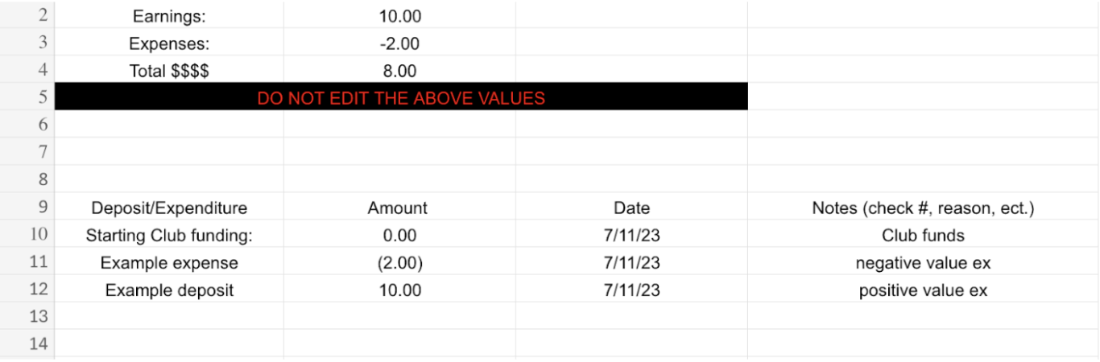Screen dimensions: 1100x362
Task: Click the 0.00 amount cell
Action: 399,236
